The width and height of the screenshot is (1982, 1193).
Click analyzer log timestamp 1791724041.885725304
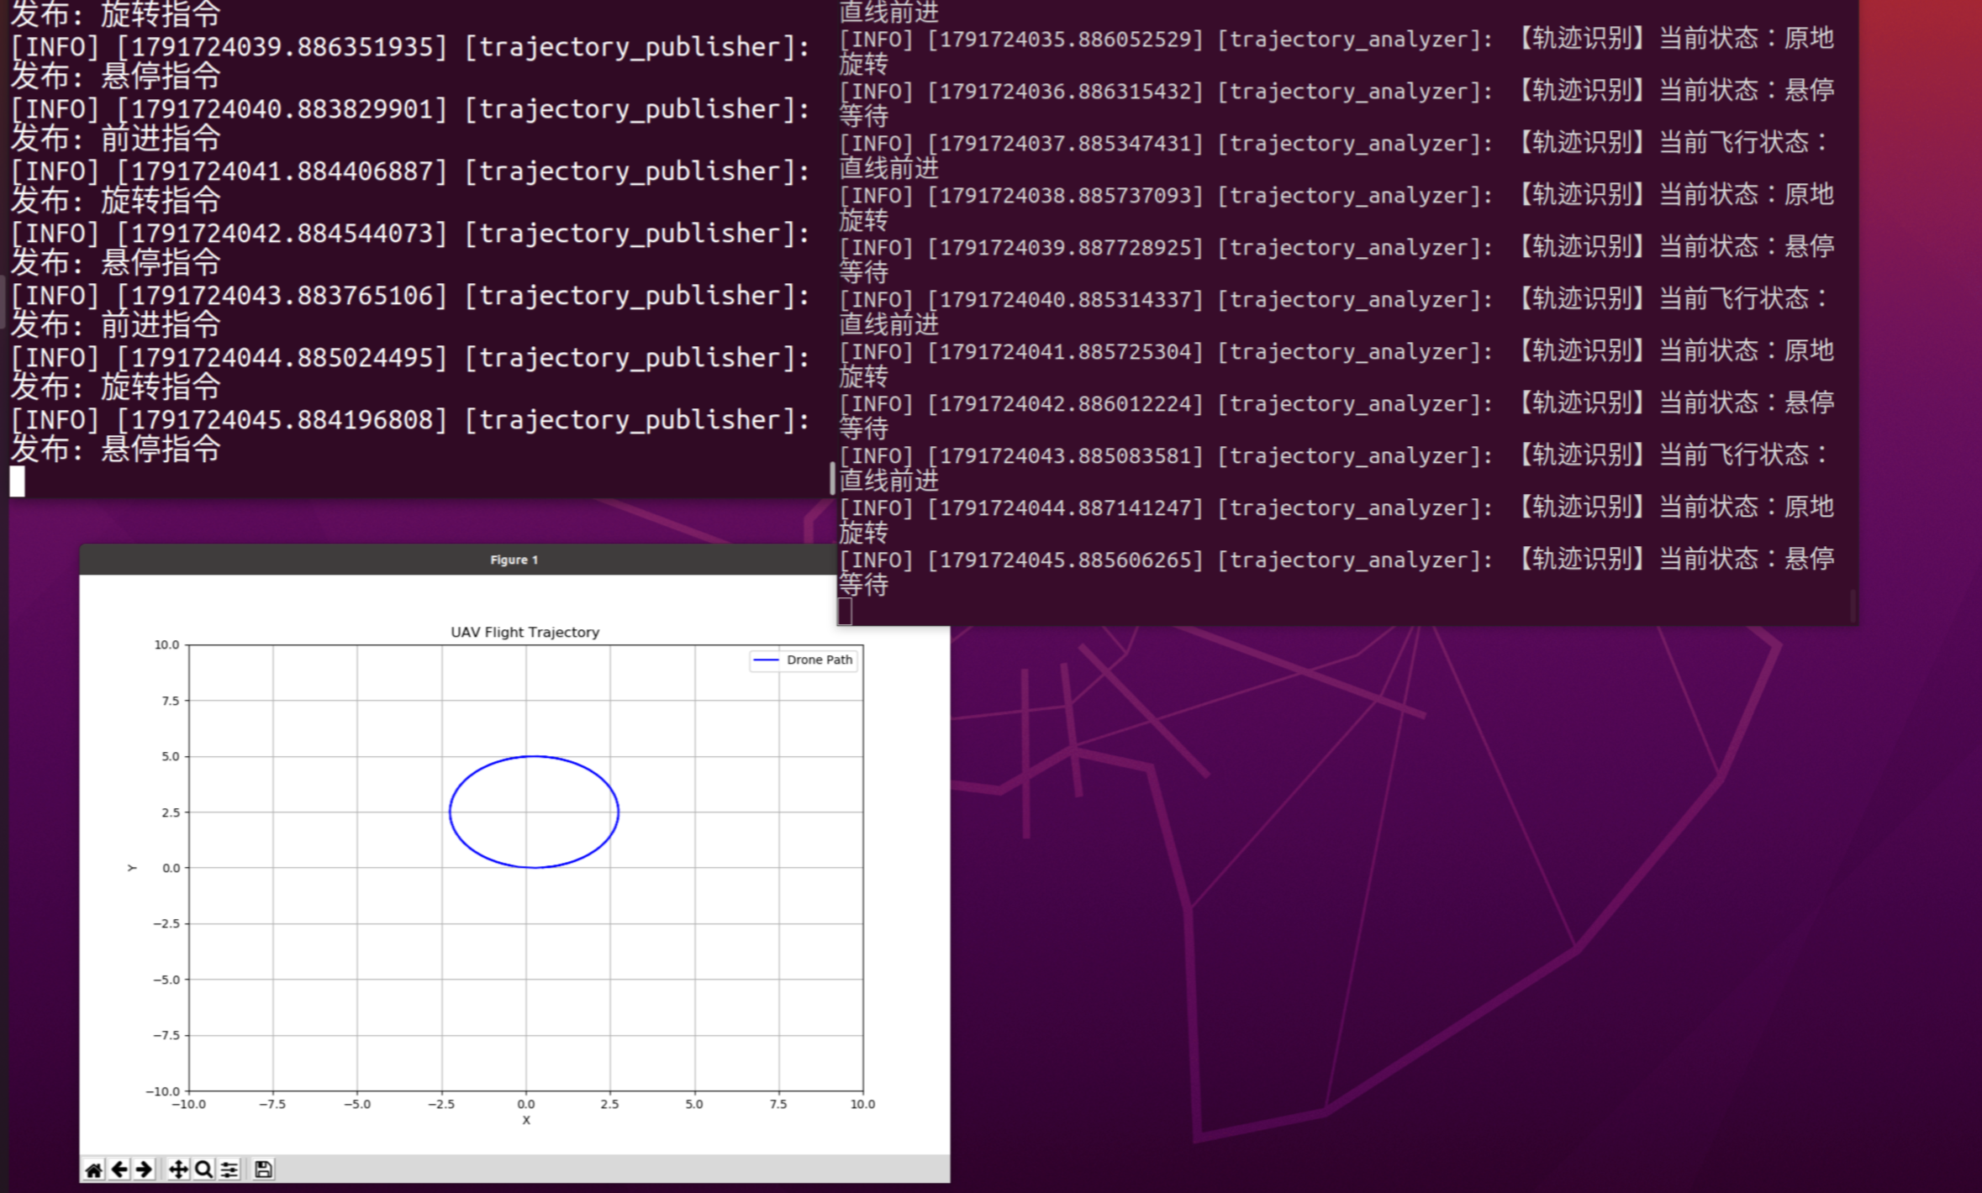coord(1066,352)
